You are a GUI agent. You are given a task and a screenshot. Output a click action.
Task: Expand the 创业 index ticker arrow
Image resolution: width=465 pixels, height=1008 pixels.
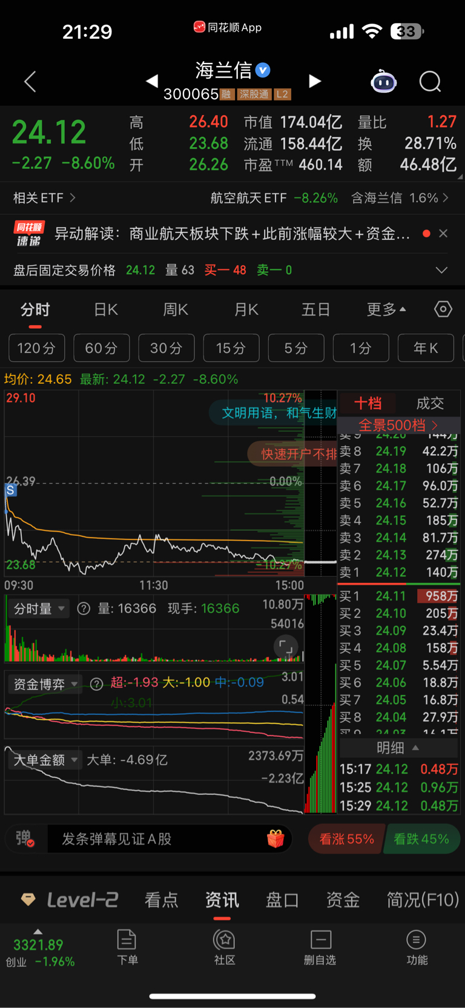(38, 932)
